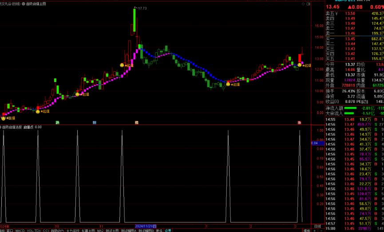The height and width of the screenshot is (232, 384).
Task: Click the plus button at bottom right of chart
Action: click(x=315, y=231)
